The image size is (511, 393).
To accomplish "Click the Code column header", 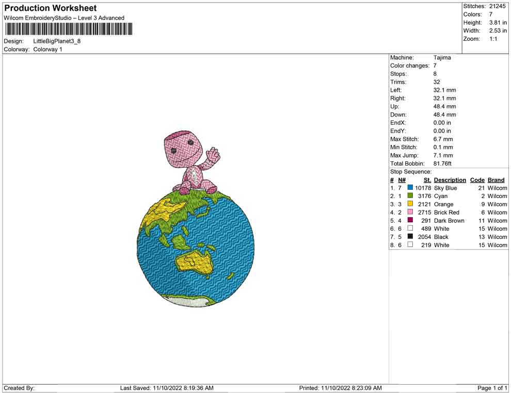I will click(x=477, y=180).
